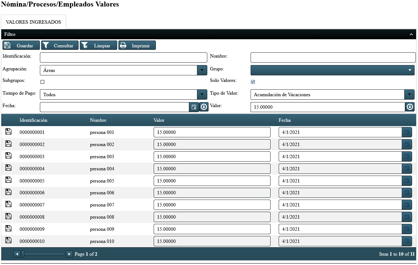Image resolution: width=418 pixels, height=265 pixels.
Task: Select the VALORES INGRESADOS tab
Action: (x=34, y=22)
